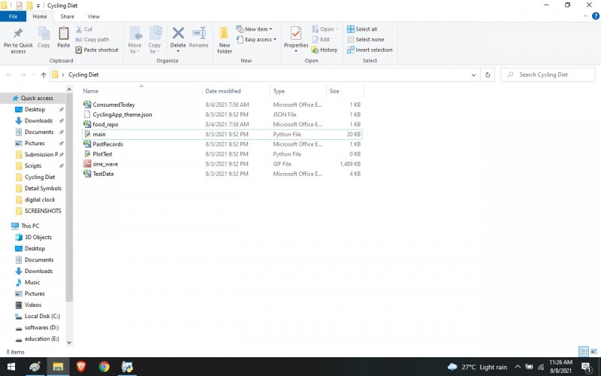Choose Copy path in Clipboard group
The width and height of the screenshot is (601, 376).
pyautogui.click(x=92, y=40)
